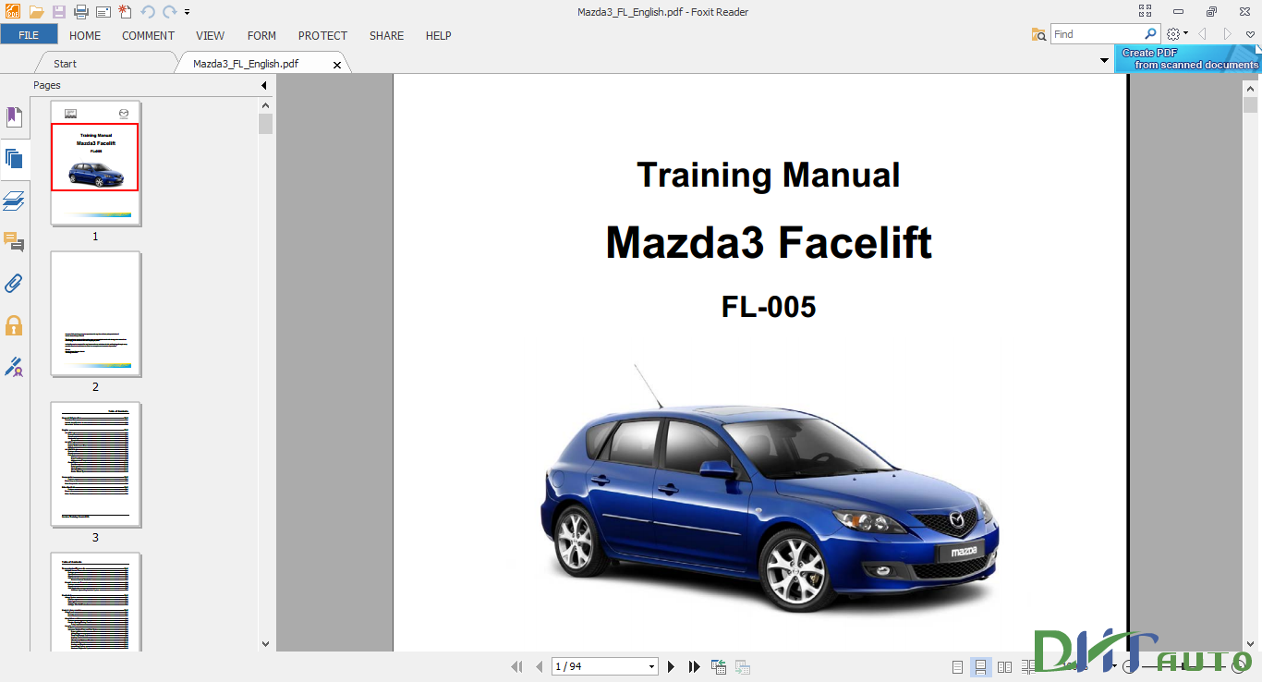Click scroll up arrow of document view
1262x682 pixels.
tap(1250, 88)
